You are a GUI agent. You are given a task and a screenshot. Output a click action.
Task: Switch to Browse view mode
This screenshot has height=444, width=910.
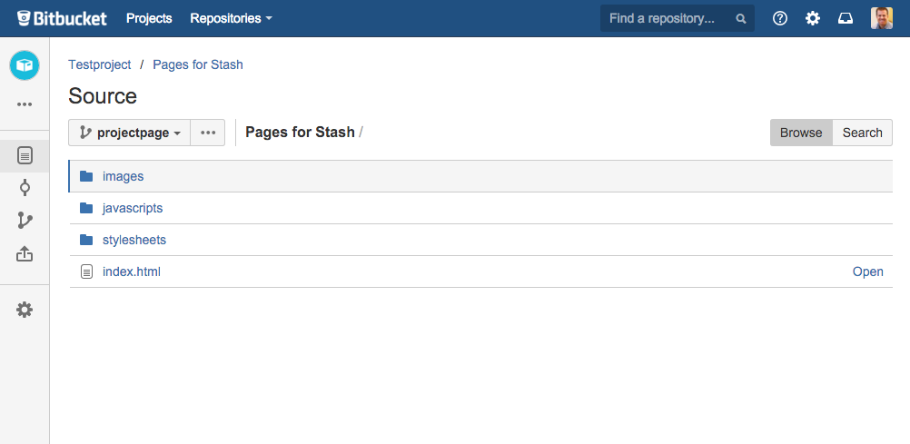coord(801,133)
